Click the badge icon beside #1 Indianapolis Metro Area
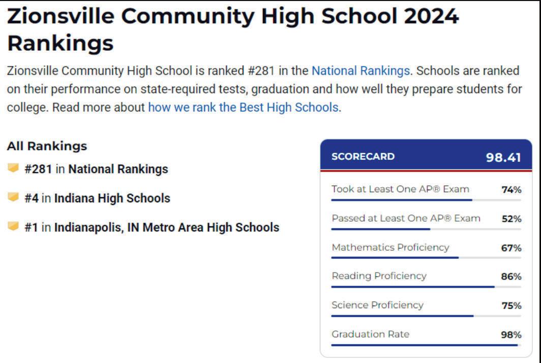This screenshot has height=363, width=541. tap(13, 226)
